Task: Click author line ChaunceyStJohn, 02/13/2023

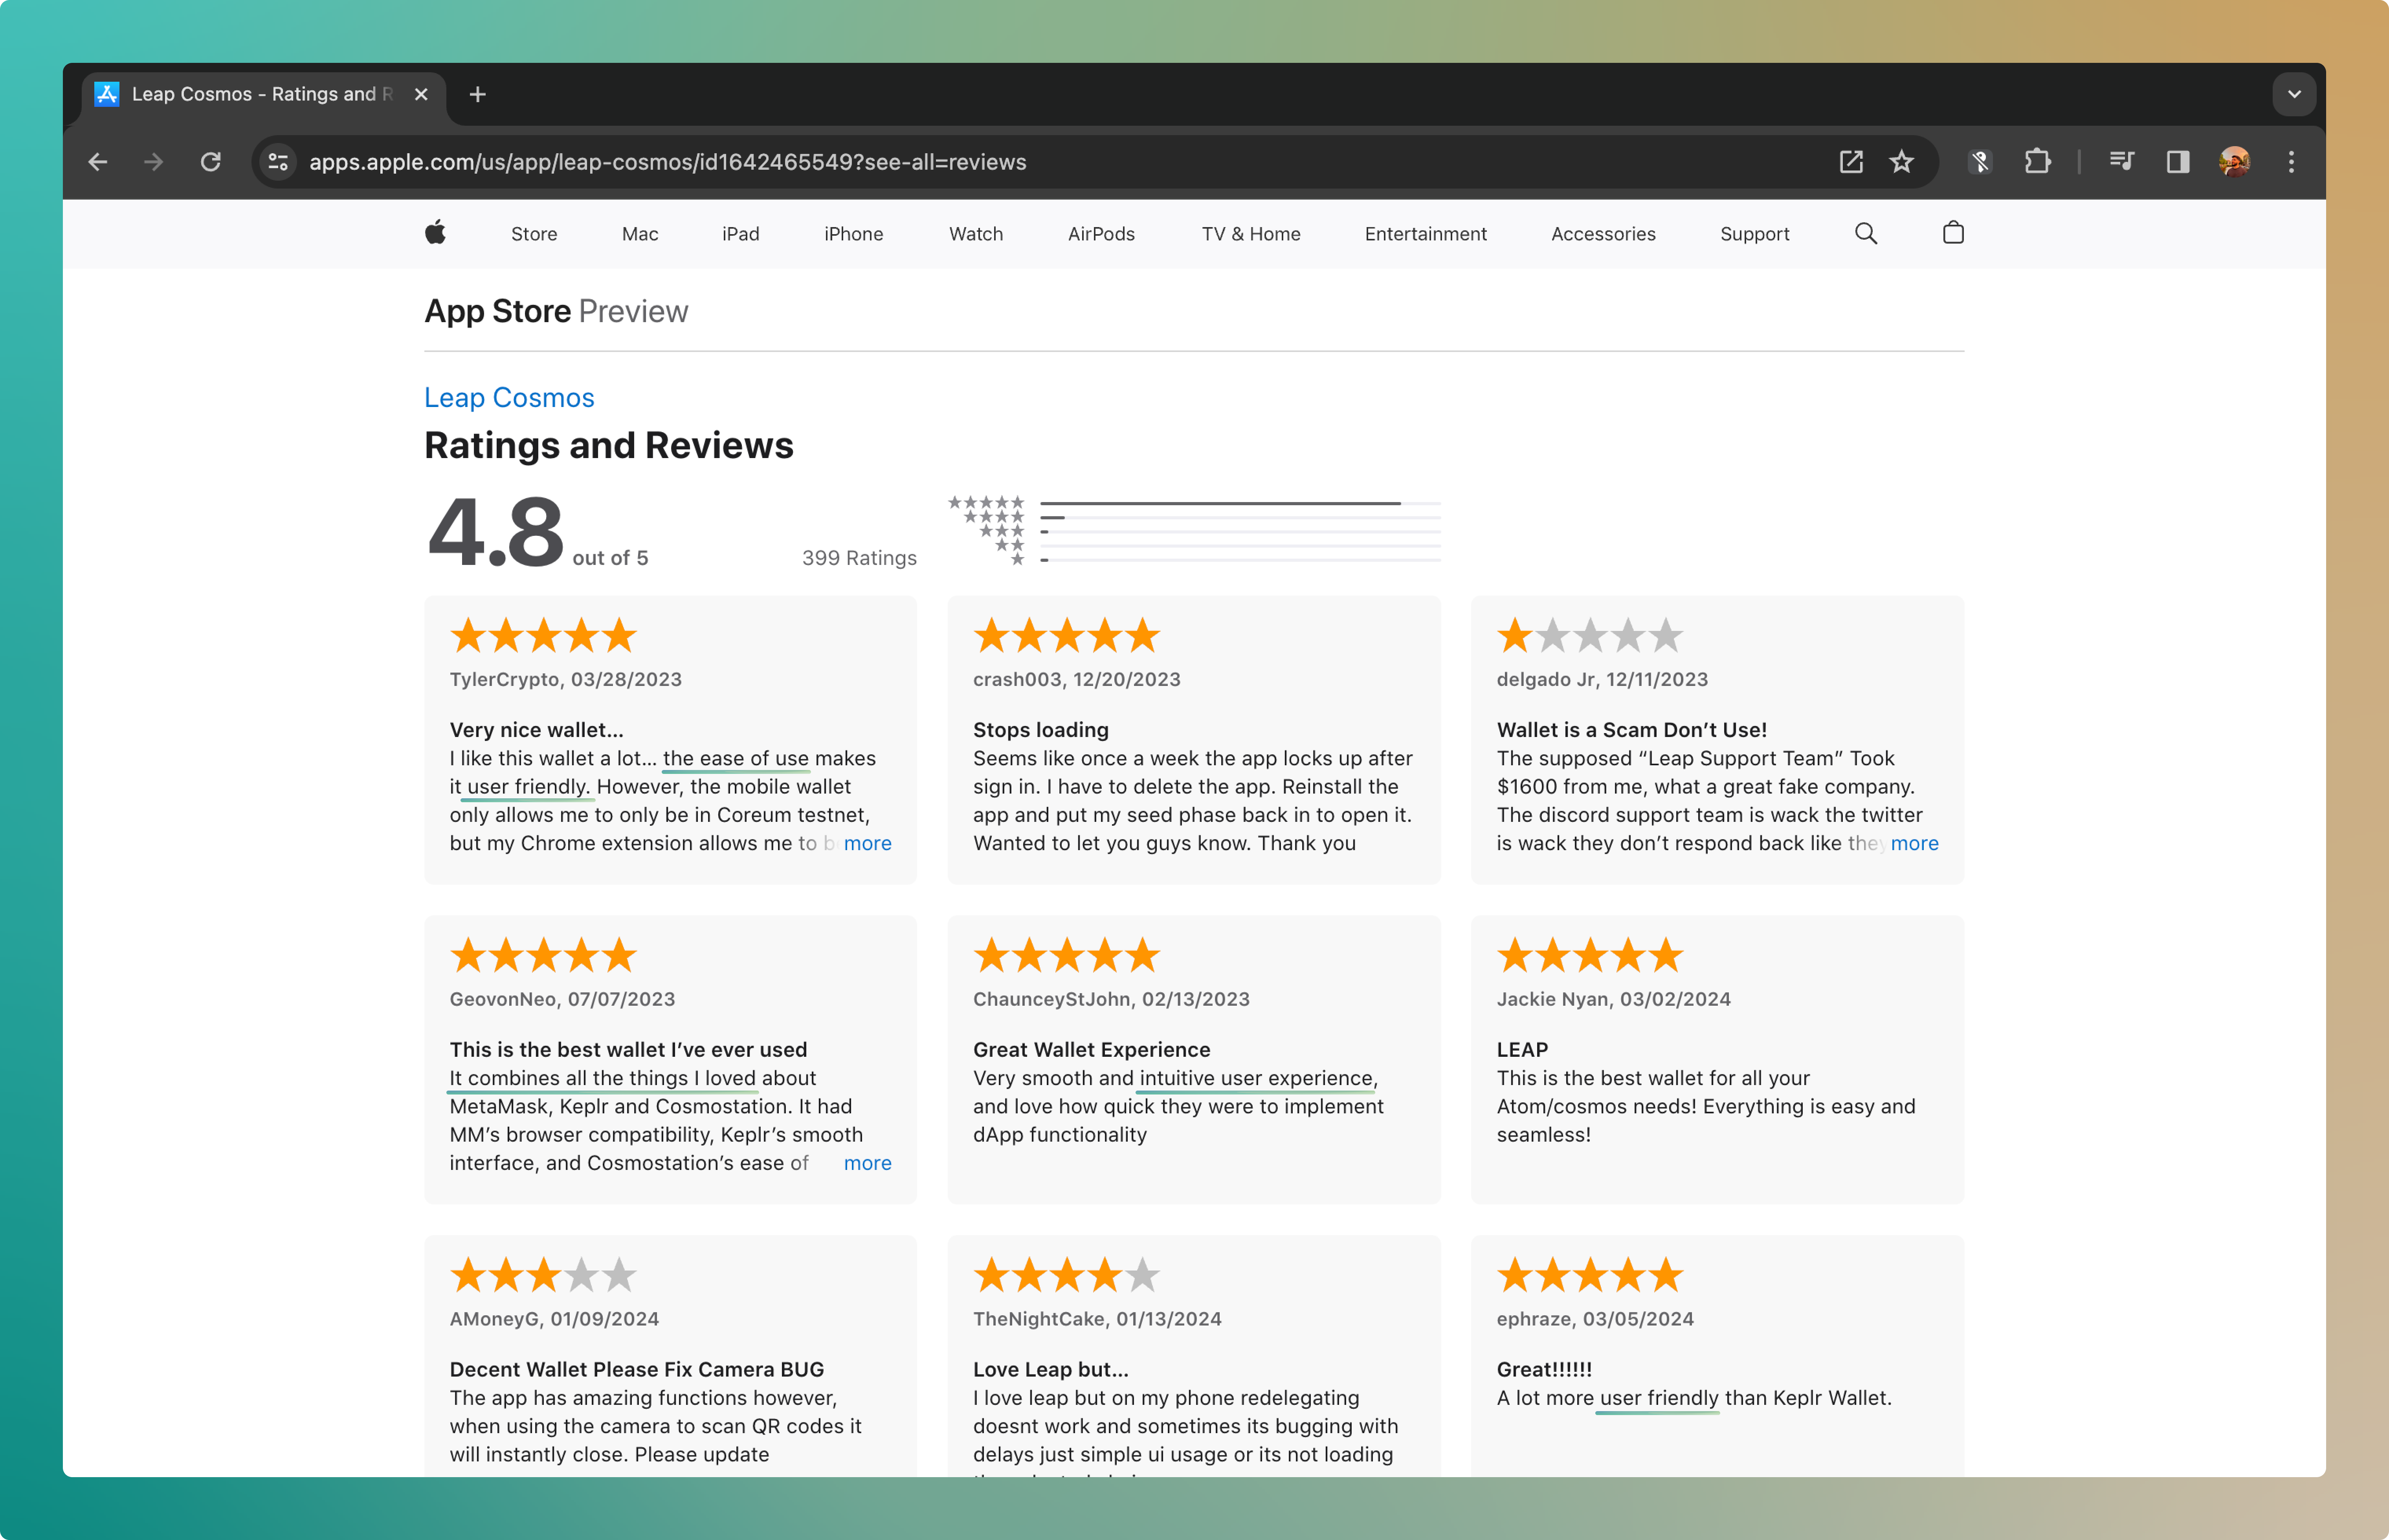Action: click(x=1111, y=999)
